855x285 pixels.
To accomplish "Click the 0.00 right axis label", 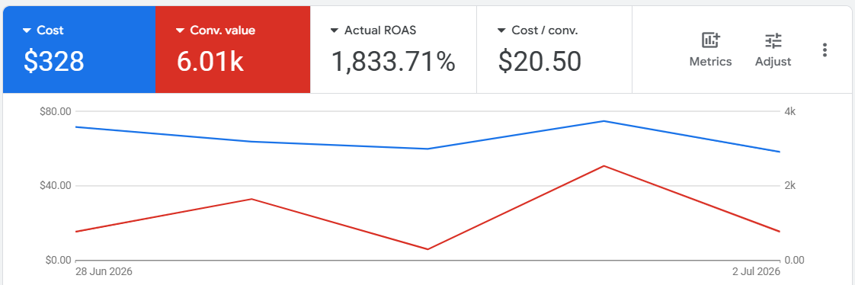I will pyautogui.click(x=794, y=260).
